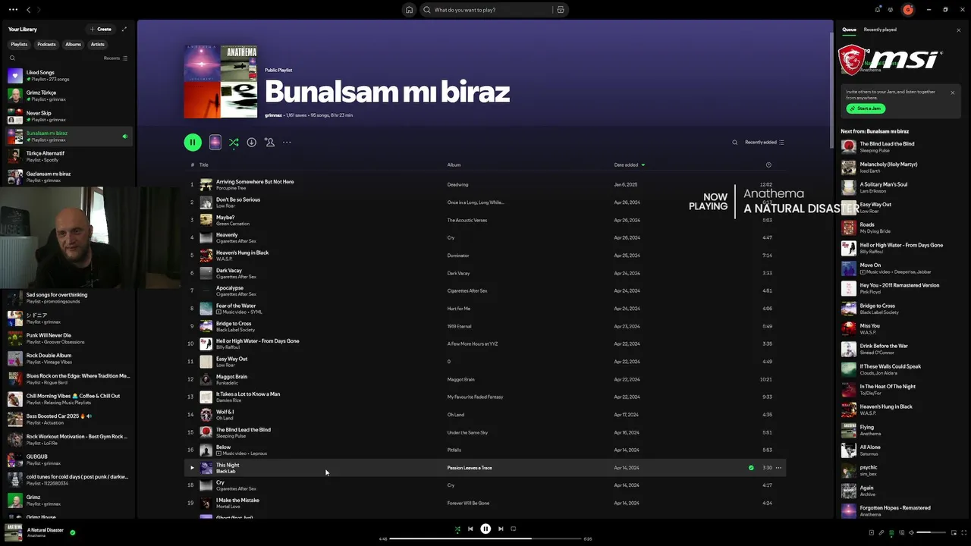Image resolution: width=971 pixels, height=546 pixels.
Task: Open Recents sort in Your Library
Action: 115,58
